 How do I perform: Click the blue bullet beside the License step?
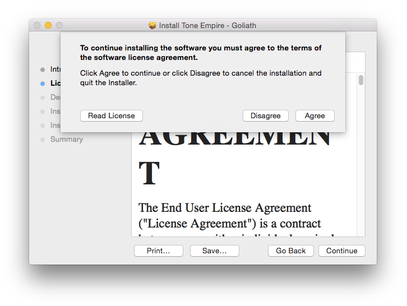click(x=43, y=84)
